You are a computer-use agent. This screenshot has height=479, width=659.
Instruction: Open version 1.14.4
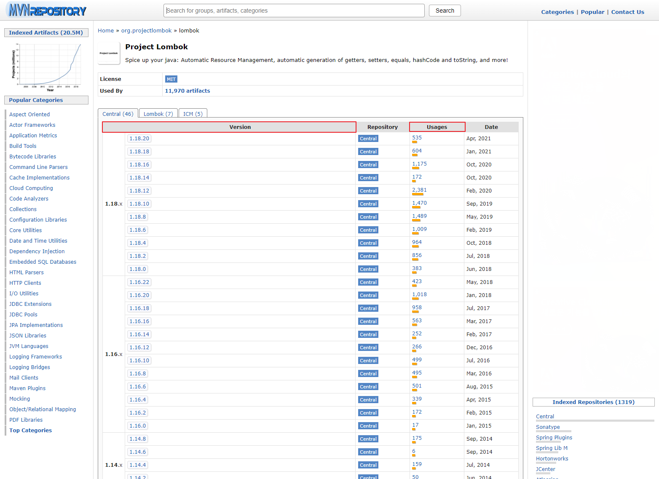[x=138, y=465]
